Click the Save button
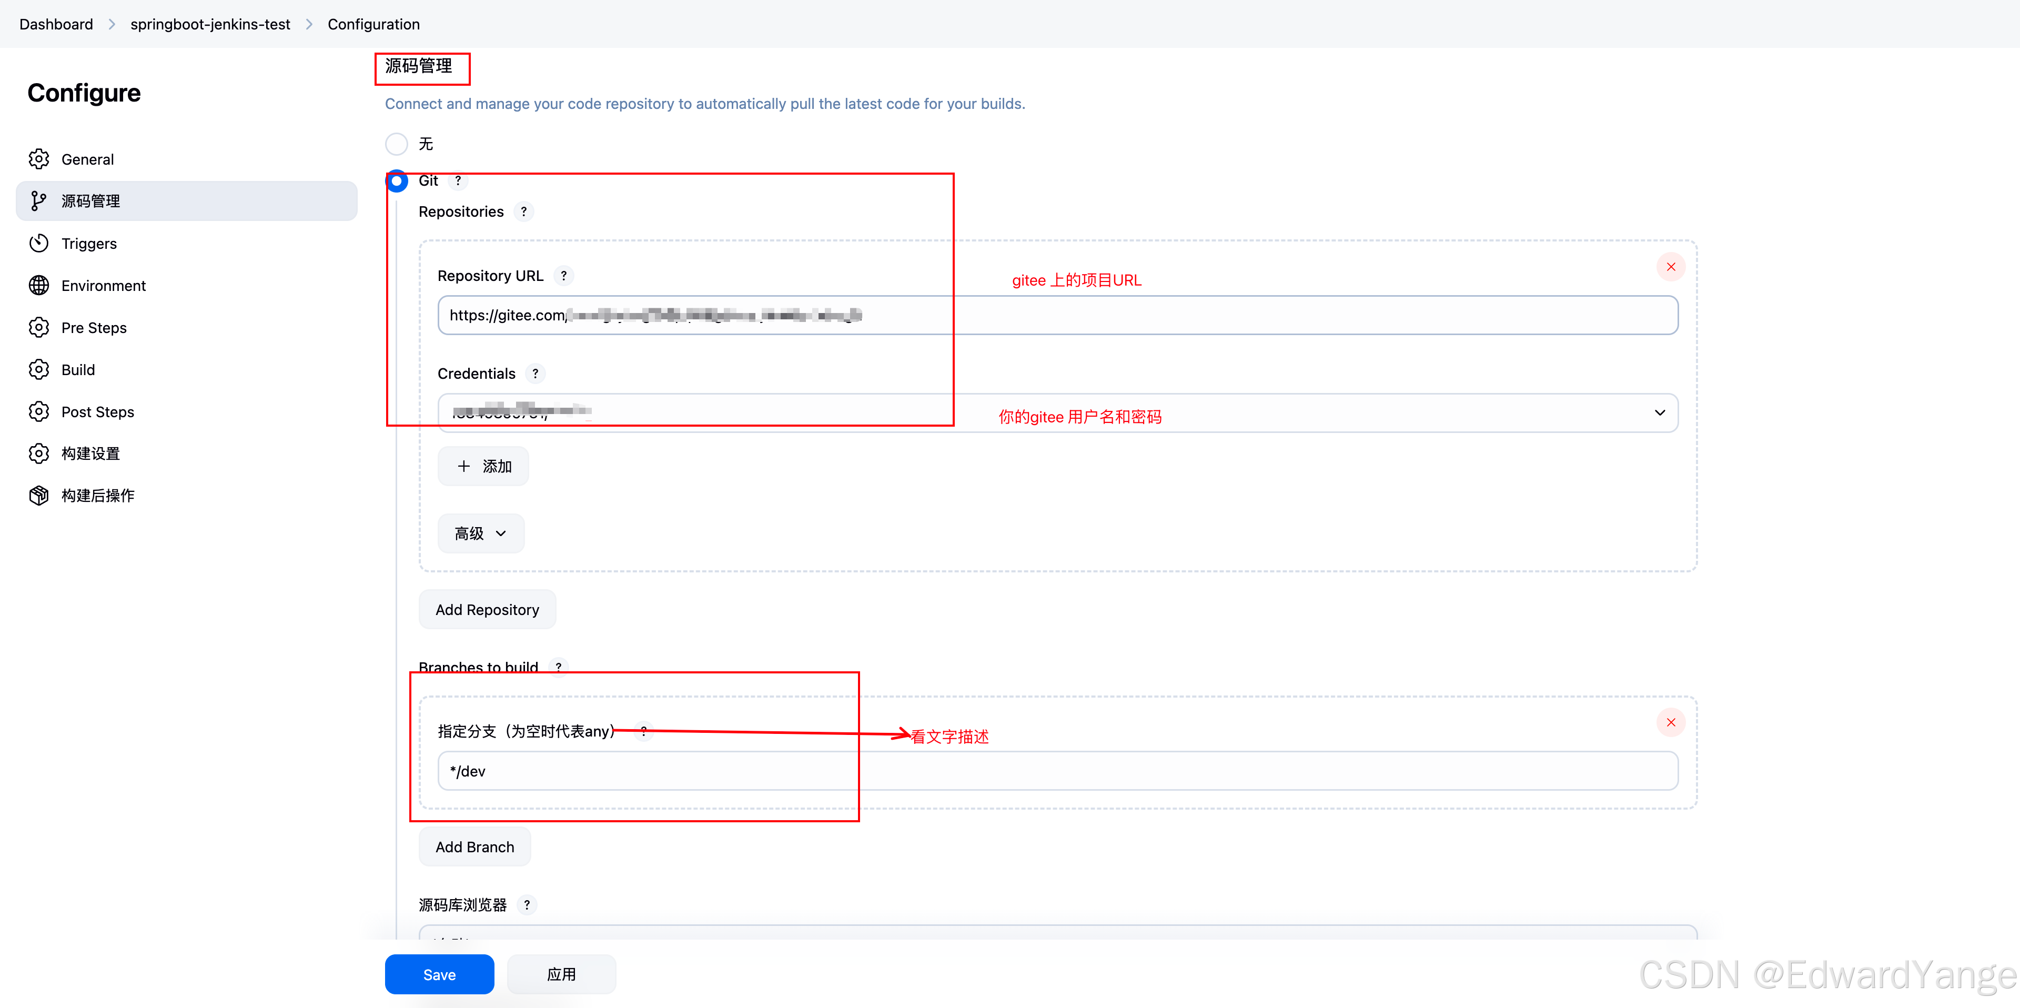 [439, 974]
